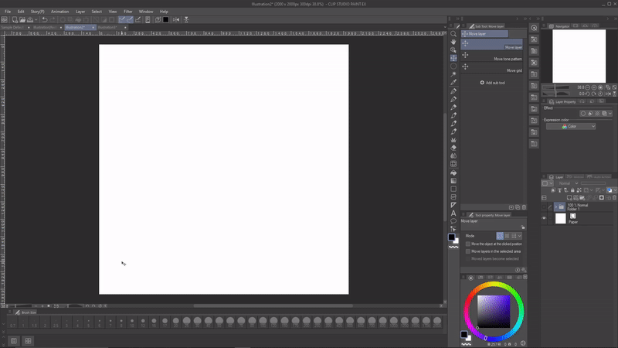Click Add sub tool button
The height and width of the screenshot is (348, 618).
click(x=493, y=83)
